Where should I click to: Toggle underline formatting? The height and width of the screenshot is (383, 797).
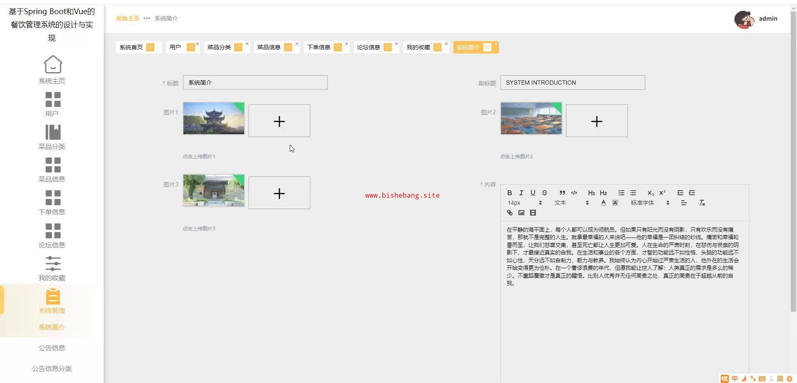click(x=533, y=193)
